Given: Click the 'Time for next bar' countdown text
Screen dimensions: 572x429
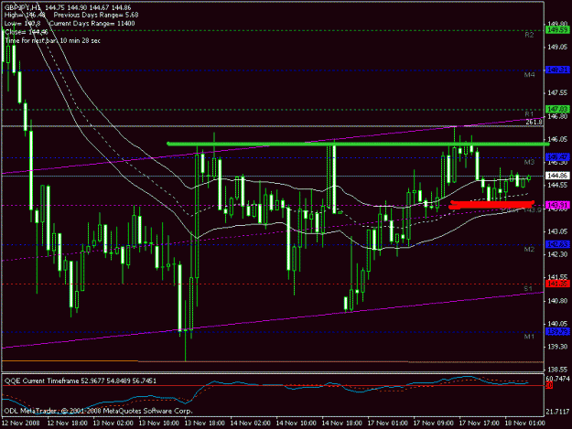Looking at the screenshot, I should (52, 40).
